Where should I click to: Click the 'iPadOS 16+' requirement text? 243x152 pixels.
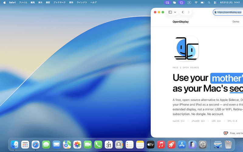coord(198,121)
